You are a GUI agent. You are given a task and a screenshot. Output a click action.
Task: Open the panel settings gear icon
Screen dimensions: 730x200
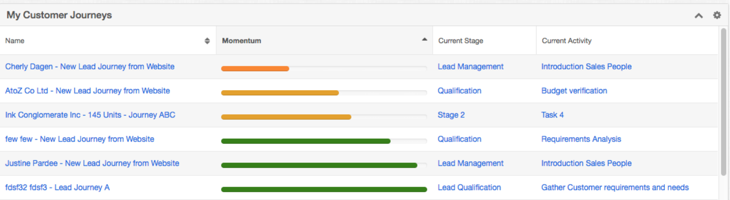tap(717, 15)
